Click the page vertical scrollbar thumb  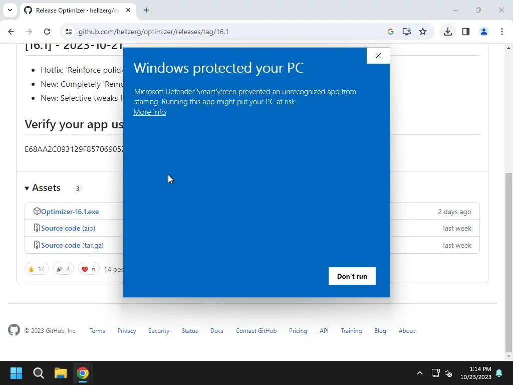(509, 262)
